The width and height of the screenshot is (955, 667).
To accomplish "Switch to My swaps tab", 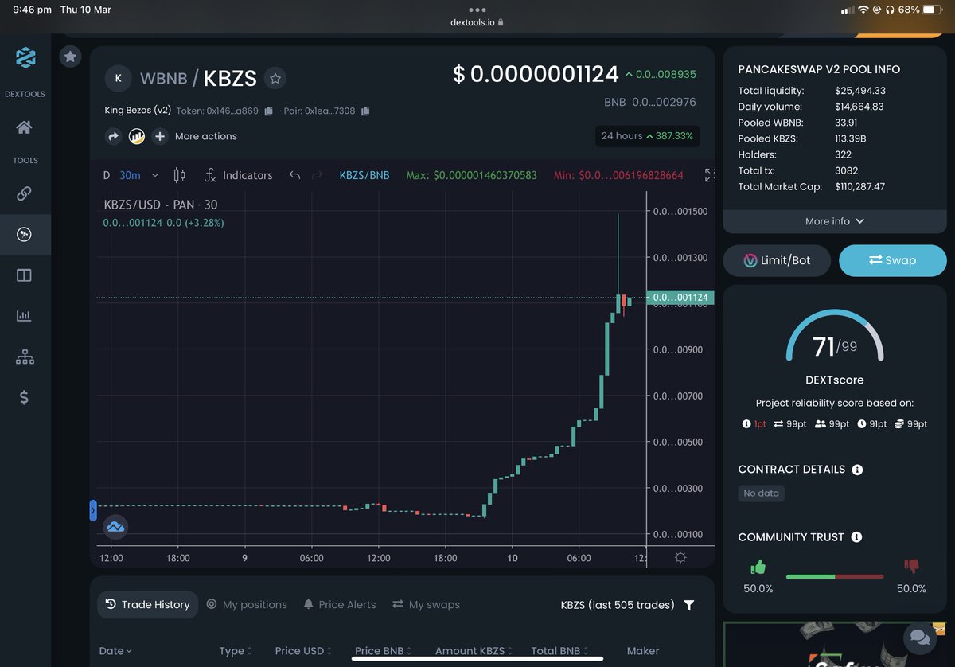I will tap(426, 605).
